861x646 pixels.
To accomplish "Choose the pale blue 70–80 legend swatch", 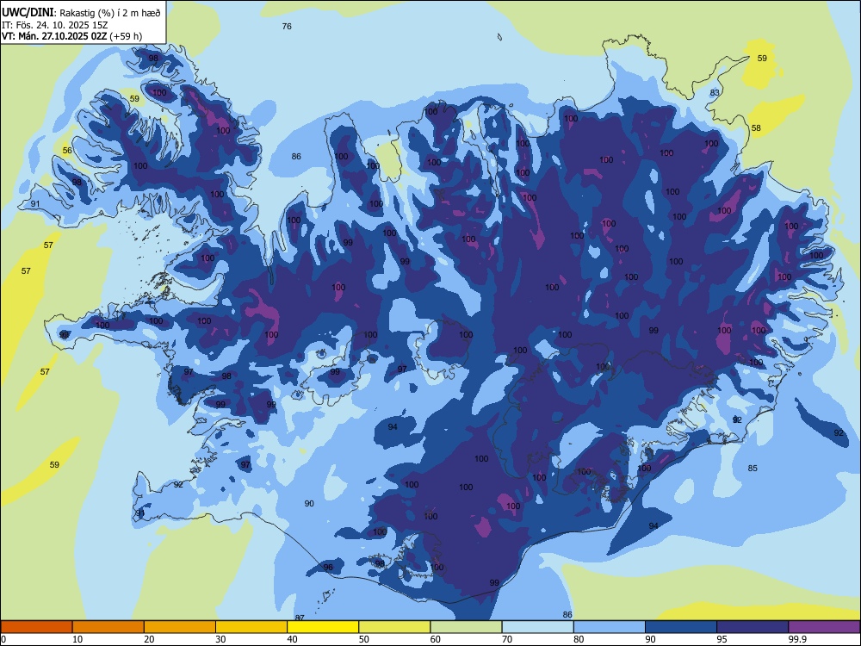I will click(x=537, y=627).
